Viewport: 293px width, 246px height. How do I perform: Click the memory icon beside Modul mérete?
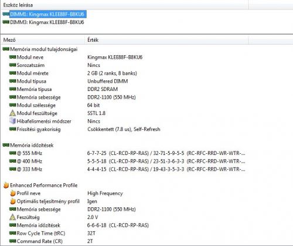click(12, 73)
